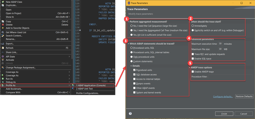Click the Run As icon
This screenshot has width=255, height=119.
[3, 79]
